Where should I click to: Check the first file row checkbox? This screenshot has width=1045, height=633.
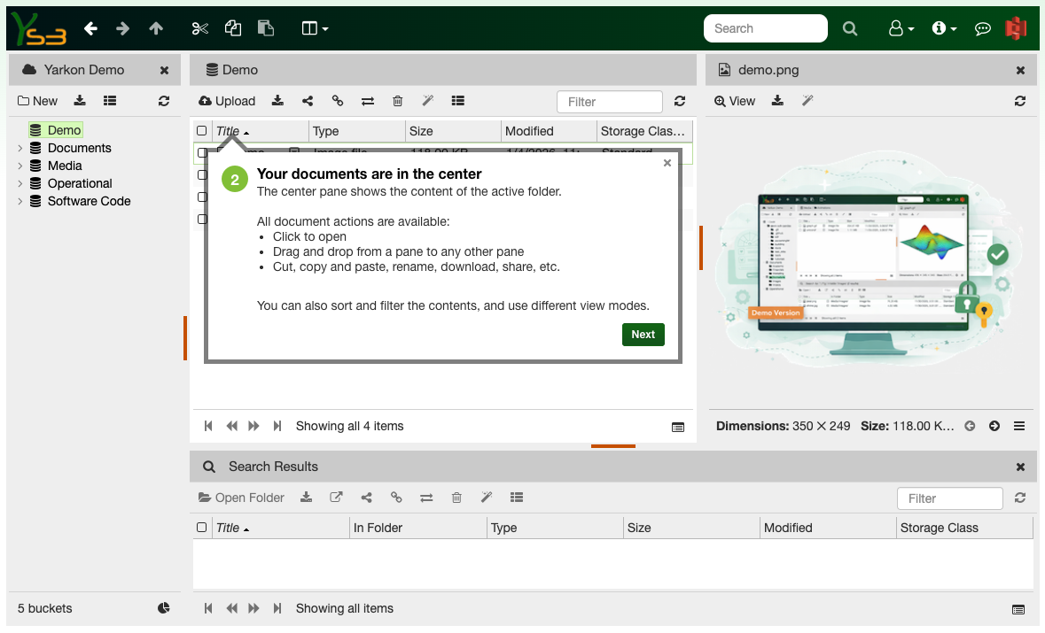click(x=202, y=153)
